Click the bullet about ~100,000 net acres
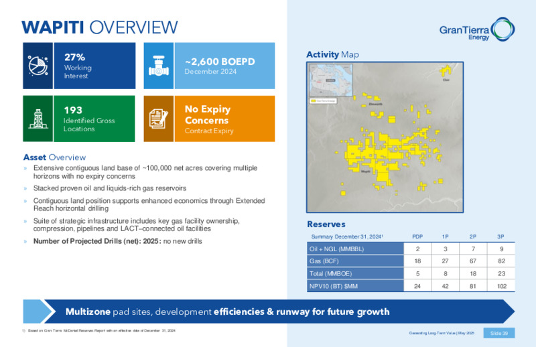This screenshot has width=536, height=347. (145, 172)
